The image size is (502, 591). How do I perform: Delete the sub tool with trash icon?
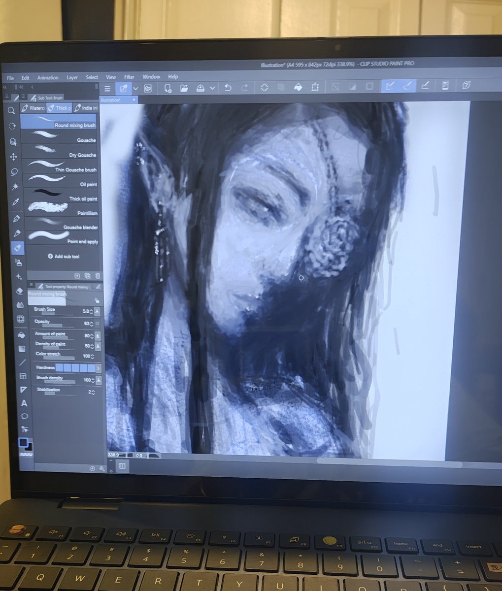(x=98, y=276)
